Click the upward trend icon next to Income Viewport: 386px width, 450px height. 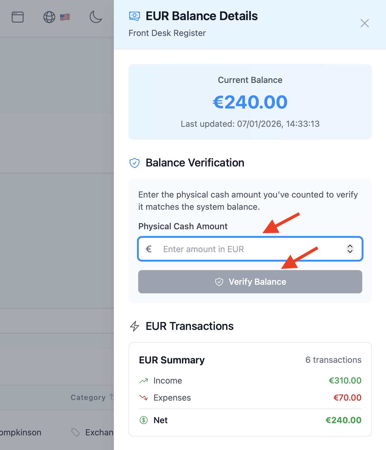[x=144, y=380]
